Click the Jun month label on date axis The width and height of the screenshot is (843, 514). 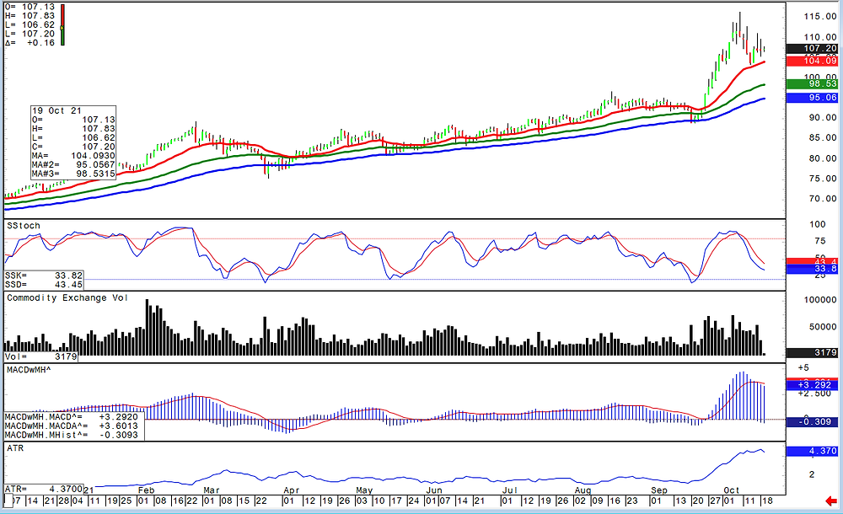pos(434,490)
